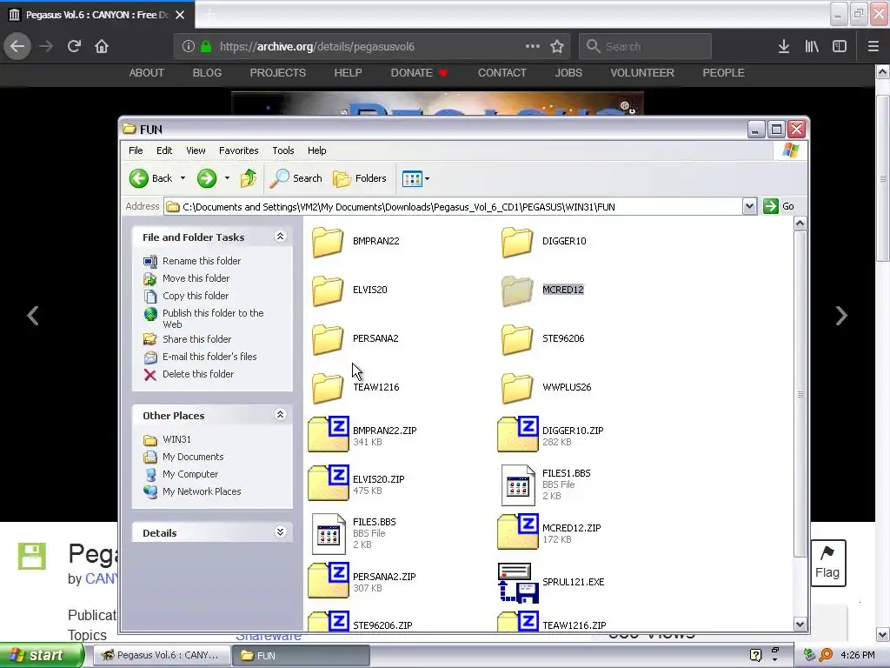Image resolution: width=890 pixels, height=668 pixels.
Task: Click file list scroll up arrow
Action: point(800,224)
